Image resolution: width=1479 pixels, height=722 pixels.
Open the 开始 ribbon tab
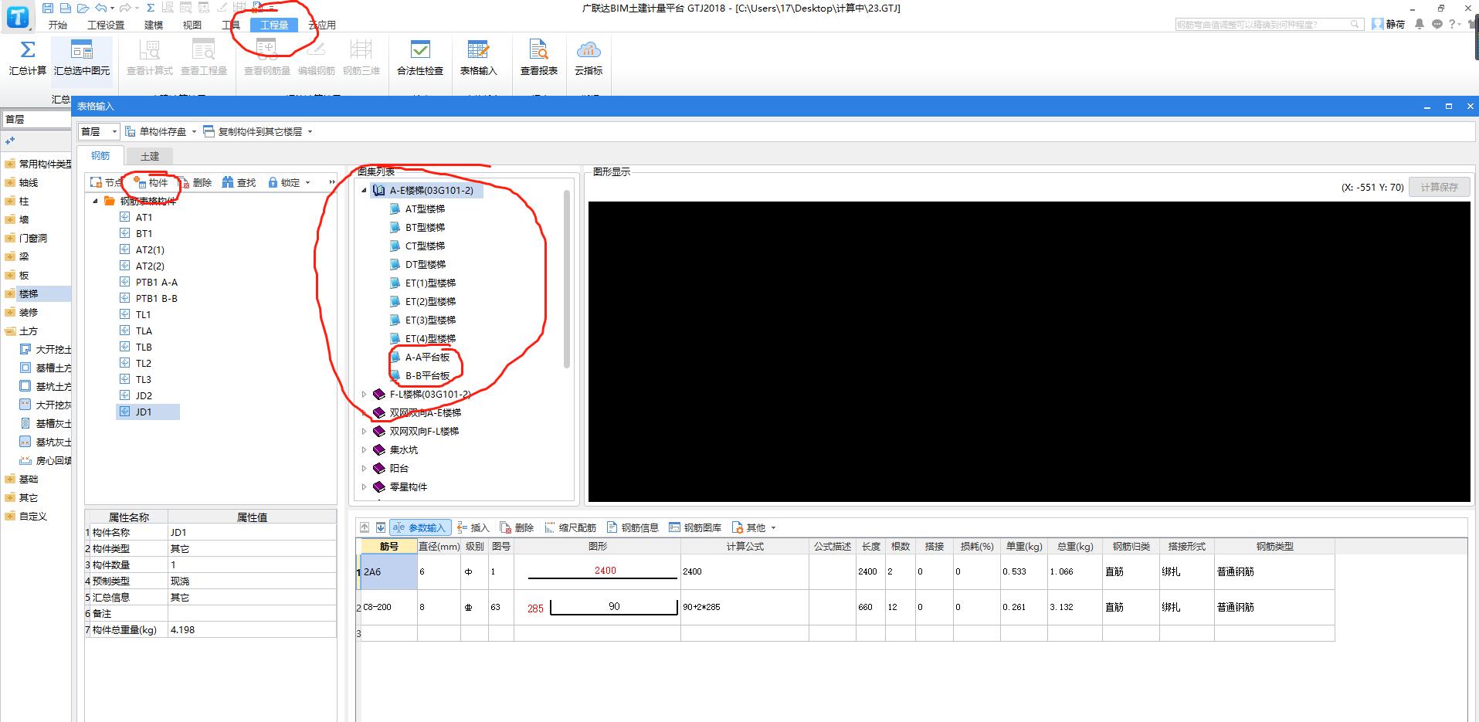coord(58,25)
